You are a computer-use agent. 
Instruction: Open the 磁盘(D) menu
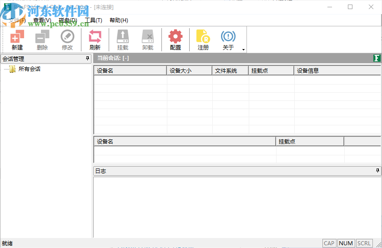click(68, 20)
